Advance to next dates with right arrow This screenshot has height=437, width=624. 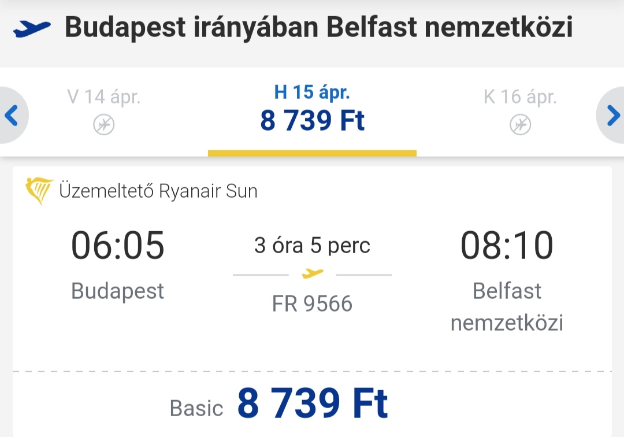tap(612, 116)
